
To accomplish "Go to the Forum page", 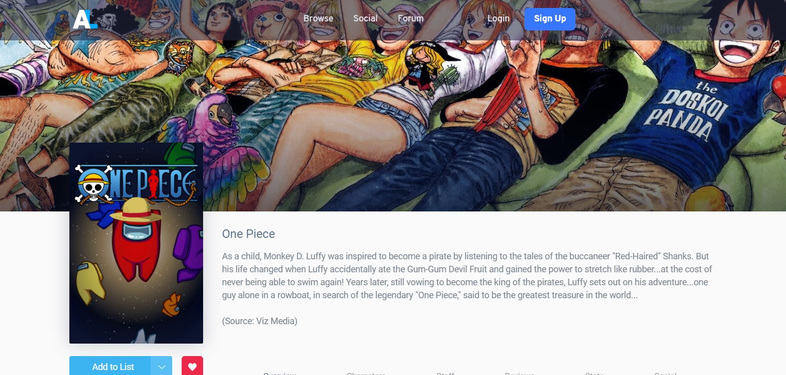I will [411, 18].
